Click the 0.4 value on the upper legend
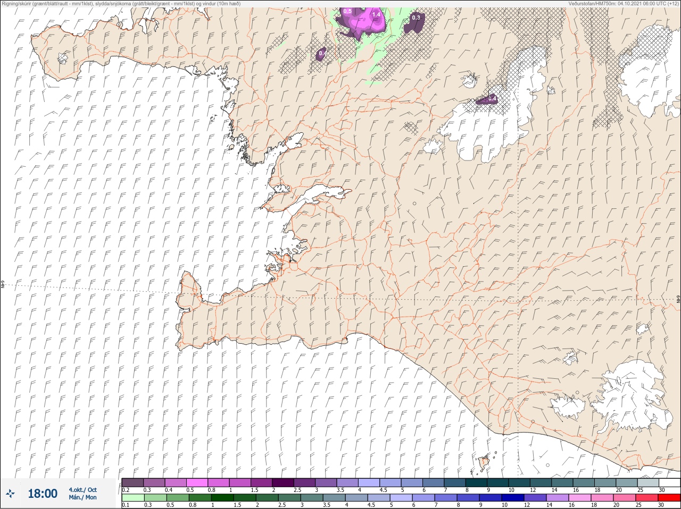The image size is (681, 509). (x=169, y=490)
